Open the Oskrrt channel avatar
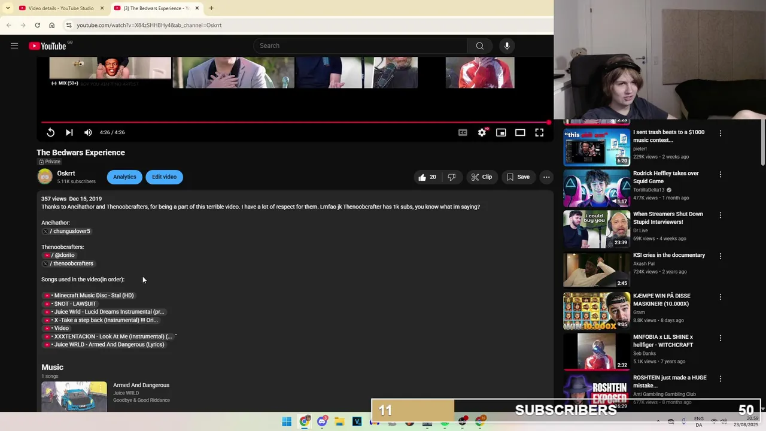Image resolution: width=766 pixels, height=431 pixels. (x=45, y=177)
